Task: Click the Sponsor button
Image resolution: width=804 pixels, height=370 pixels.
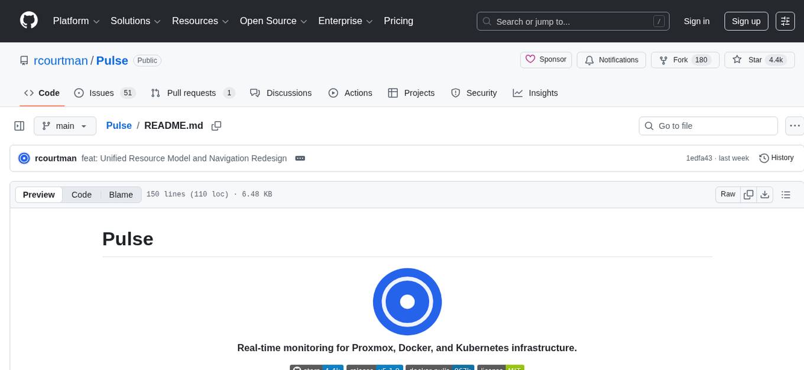Action: (546, 59)
